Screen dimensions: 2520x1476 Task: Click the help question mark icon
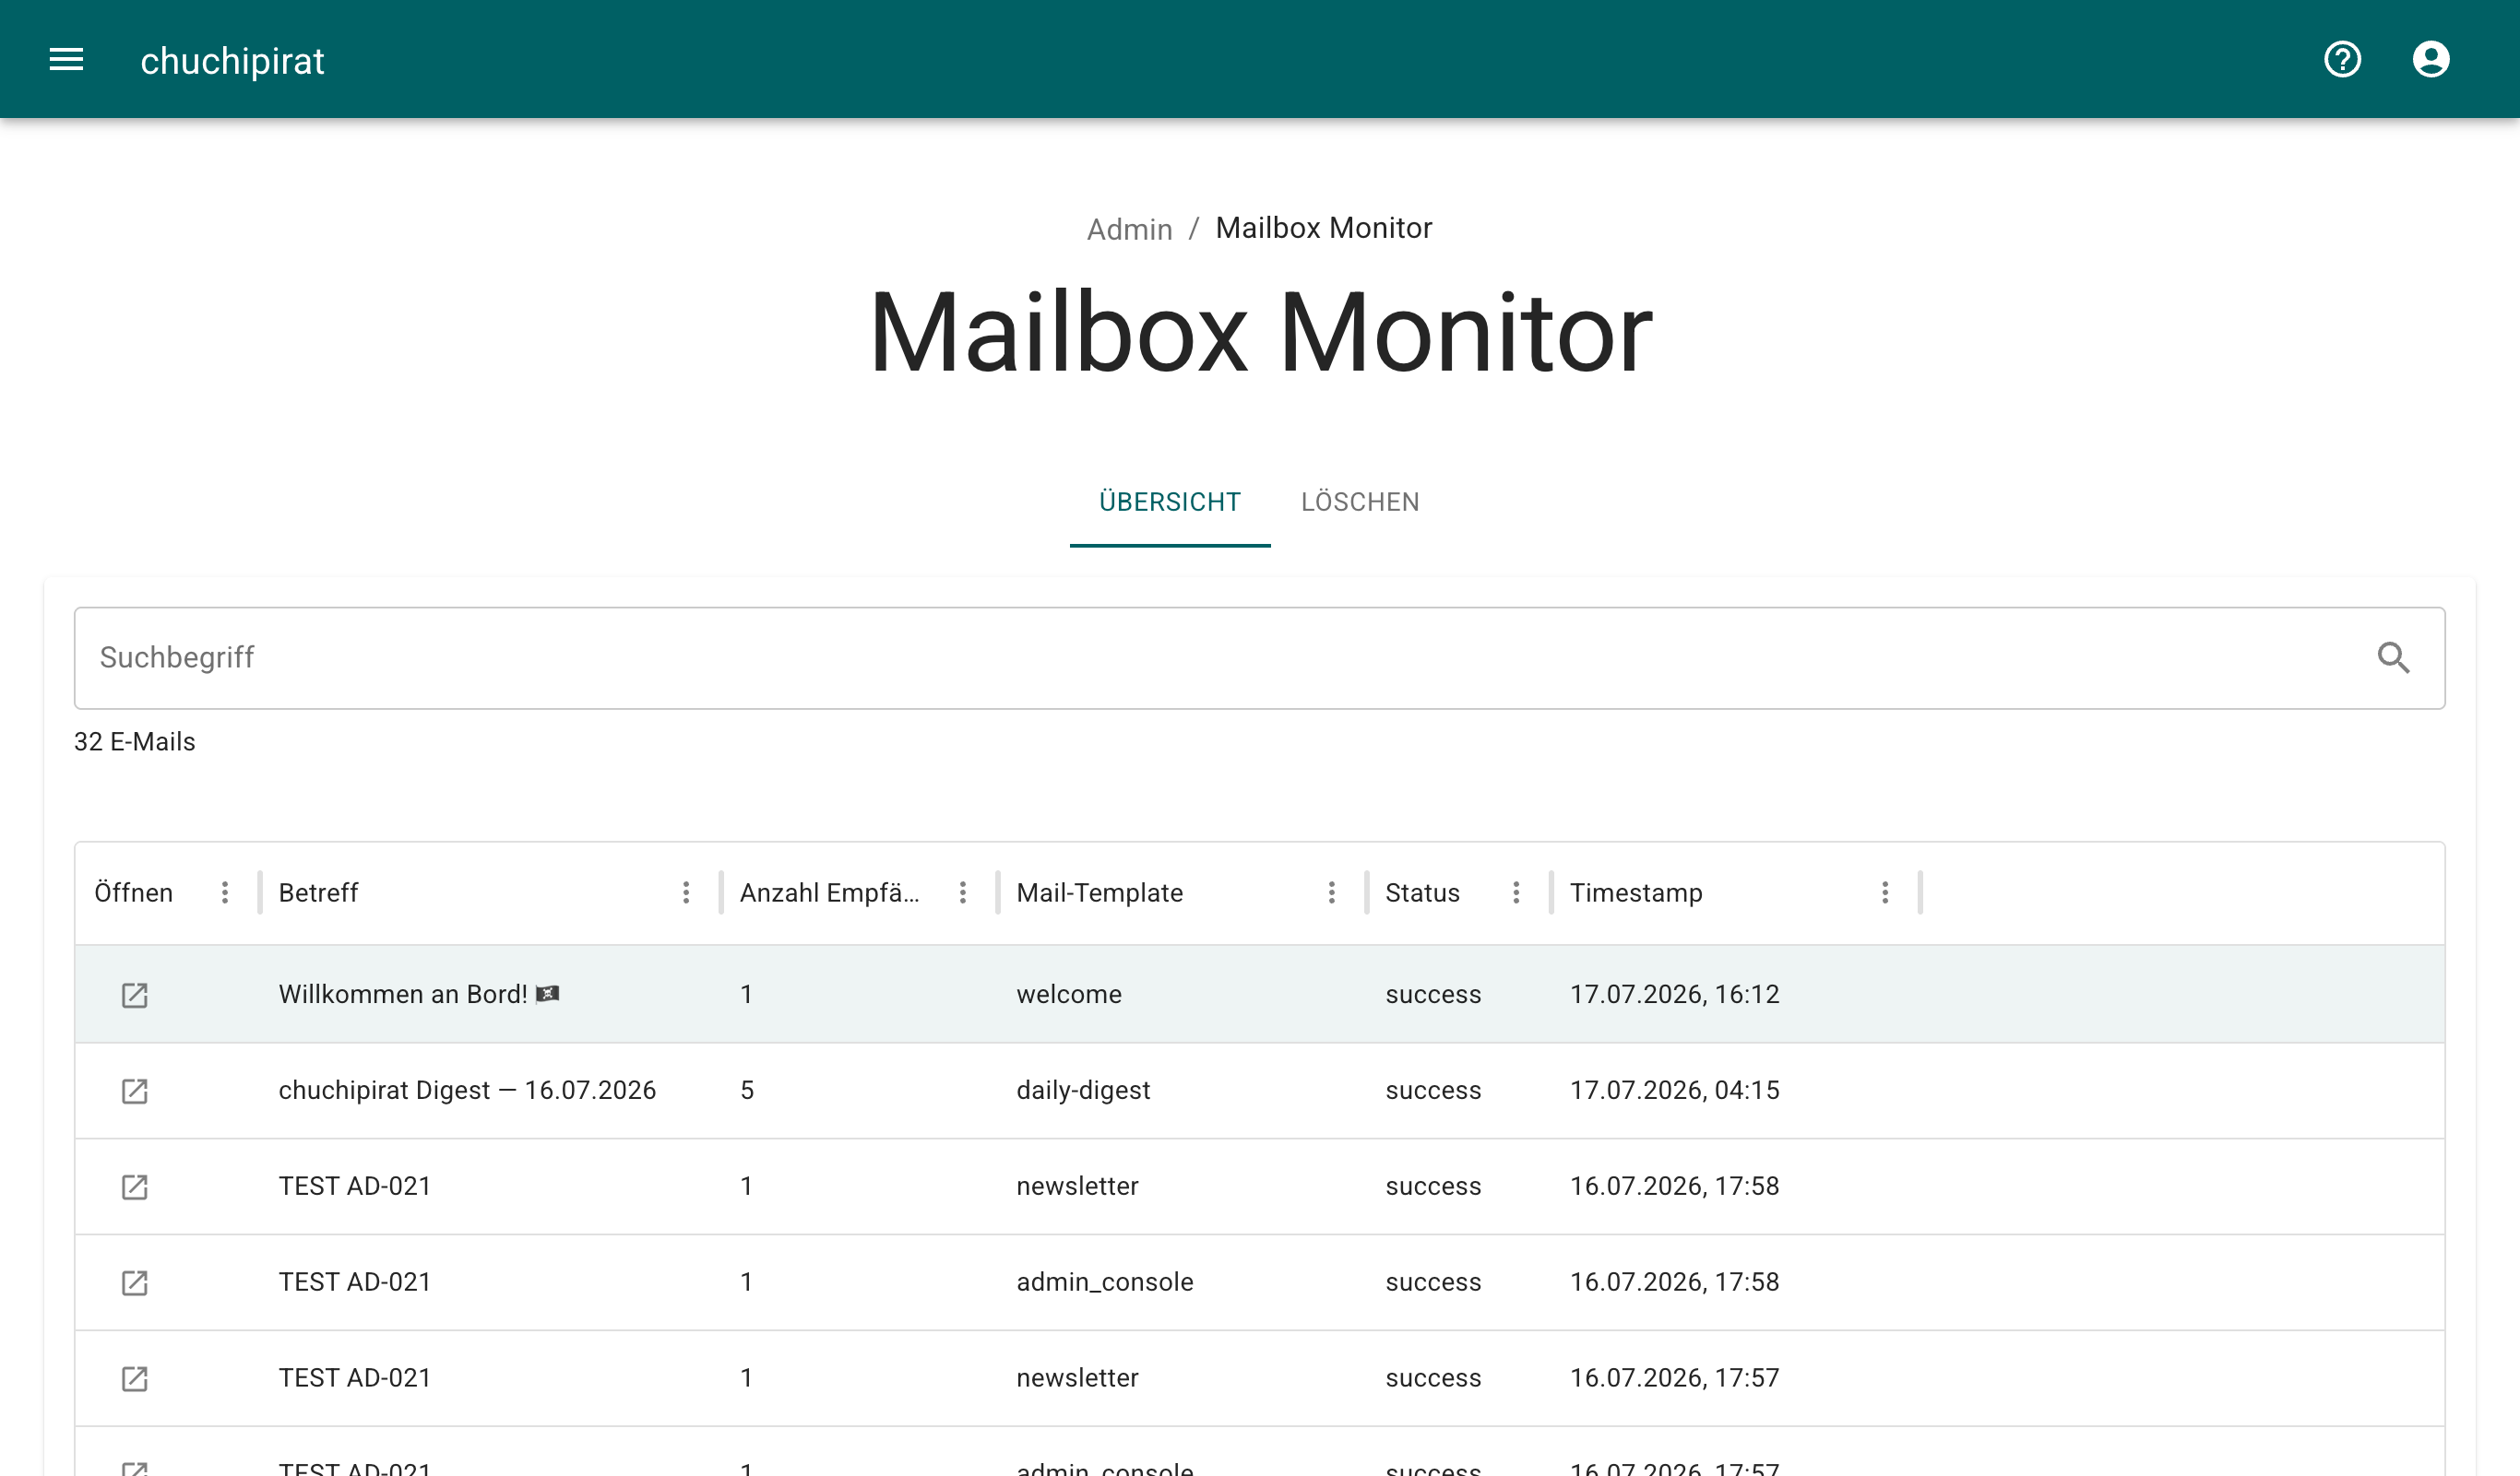2342,60
